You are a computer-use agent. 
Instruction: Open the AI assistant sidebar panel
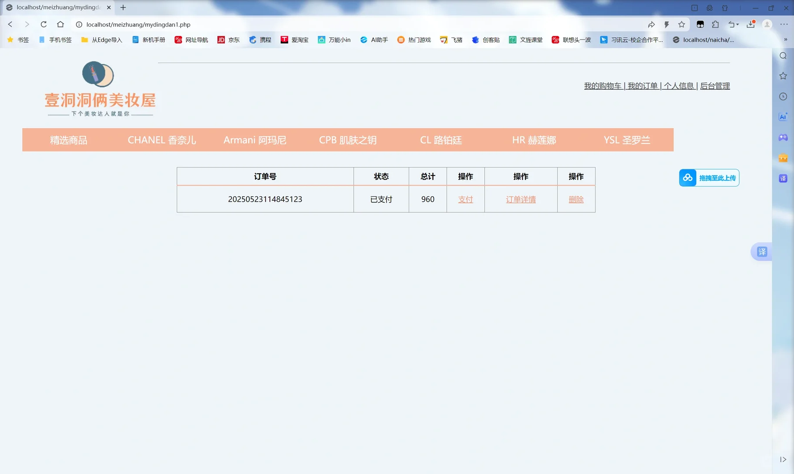(783, 117)
